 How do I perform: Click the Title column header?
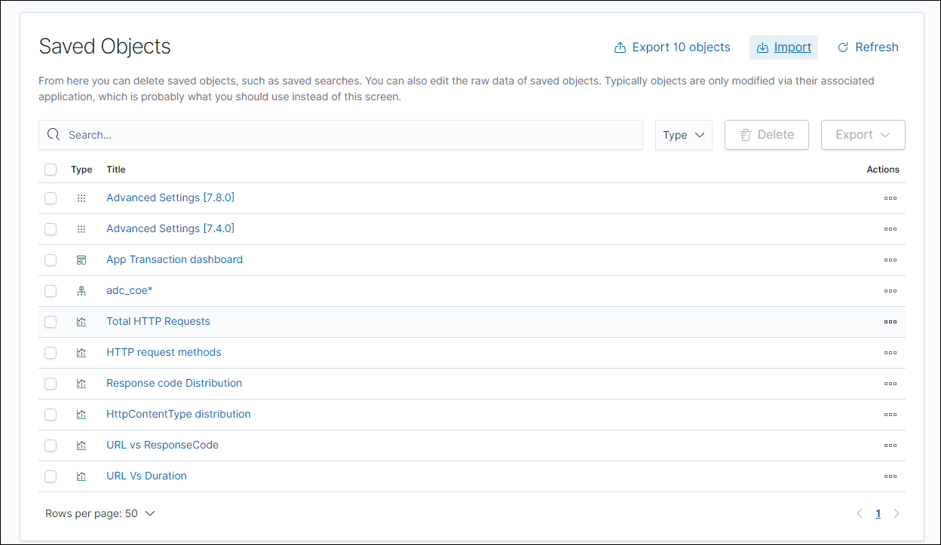pyautogui.click(x=116, y=170)
